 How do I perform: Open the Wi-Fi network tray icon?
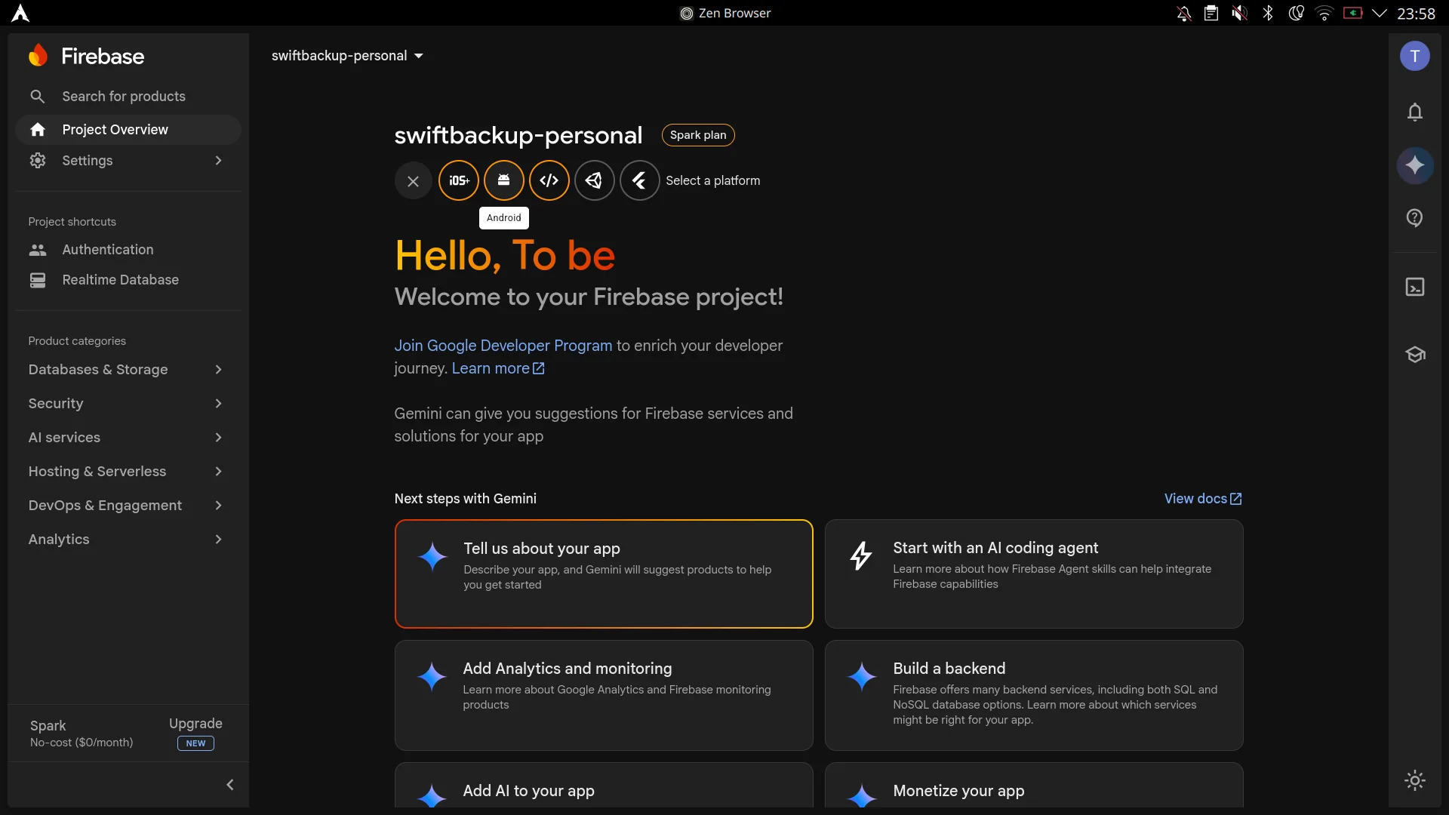coord(1324,13)
